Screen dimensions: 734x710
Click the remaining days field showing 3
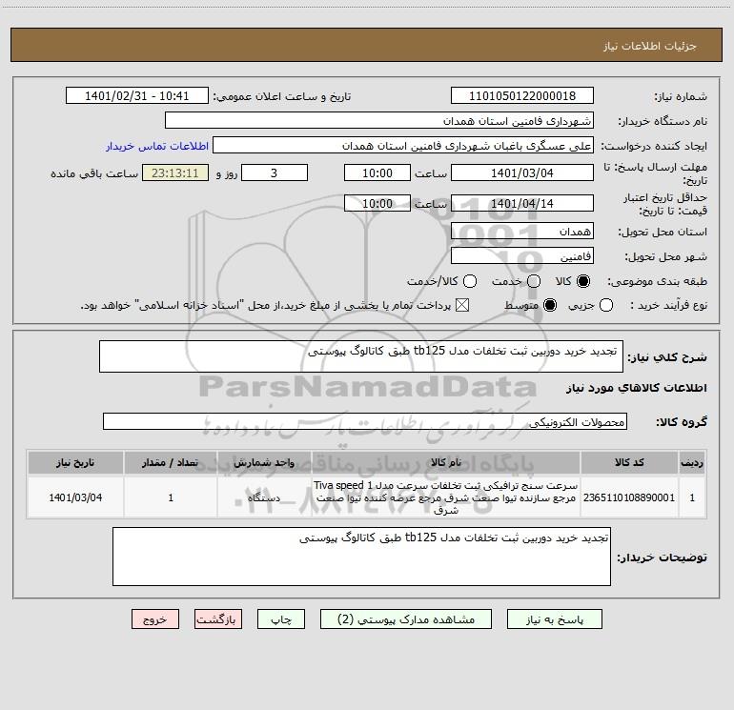(x=275, y=172)
